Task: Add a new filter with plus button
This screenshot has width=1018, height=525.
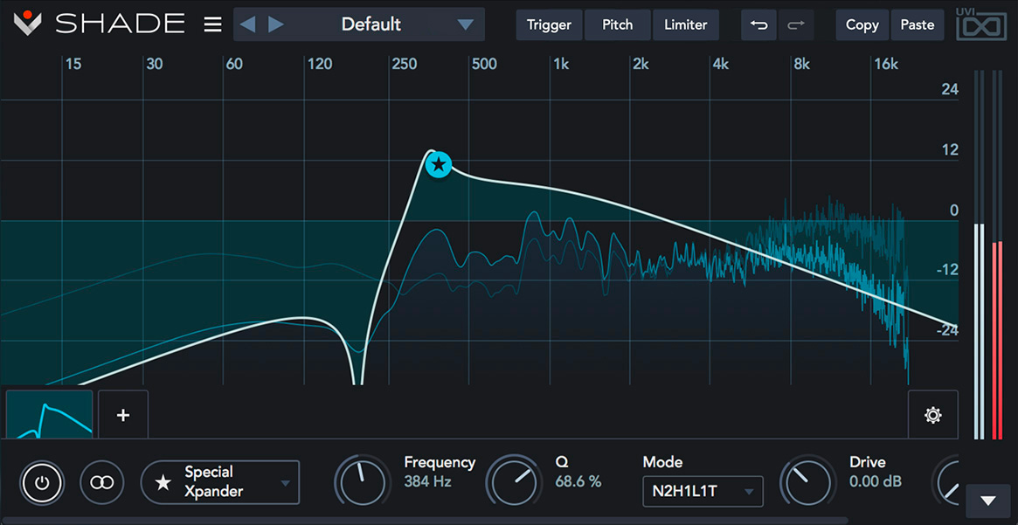Action: pos(123,415)
